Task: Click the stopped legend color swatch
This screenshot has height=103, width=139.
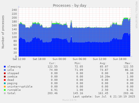Action: tap(5, 73)
